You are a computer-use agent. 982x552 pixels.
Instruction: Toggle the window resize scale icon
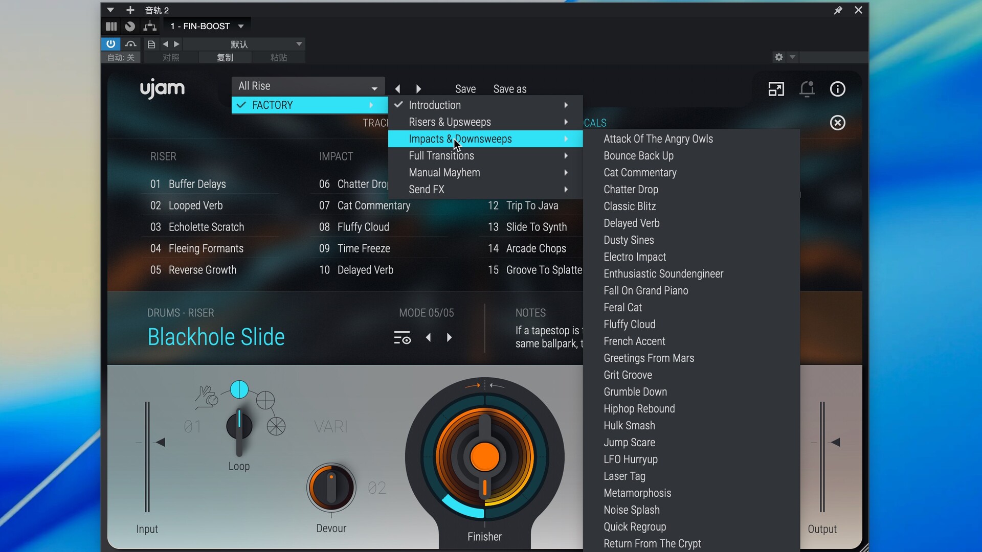click(x=776, y=89)
